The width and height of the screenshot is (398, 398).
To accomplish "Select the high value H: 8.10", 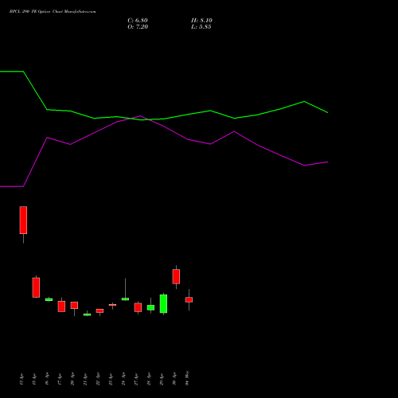I will click(x=201, y=21).
